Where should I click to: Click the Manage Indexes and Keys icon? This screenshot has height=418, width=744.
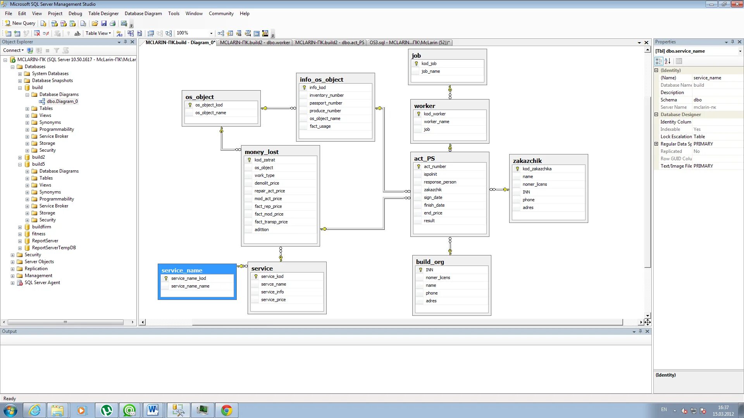tap(230, 33)
